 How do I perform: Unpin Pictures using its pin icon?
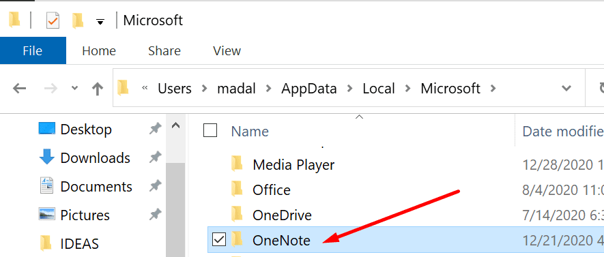tap(155, 215)
